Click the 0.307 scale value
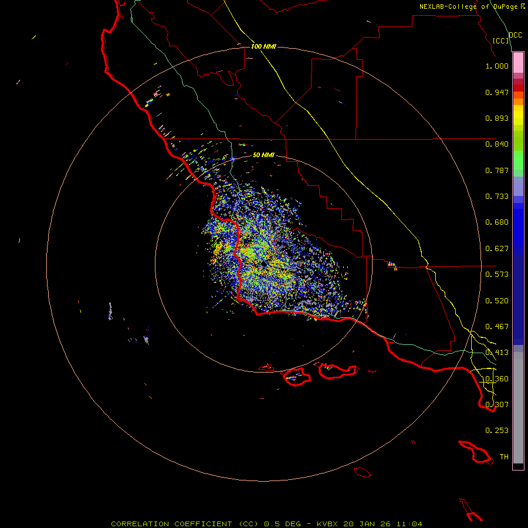 pos(497,405)
